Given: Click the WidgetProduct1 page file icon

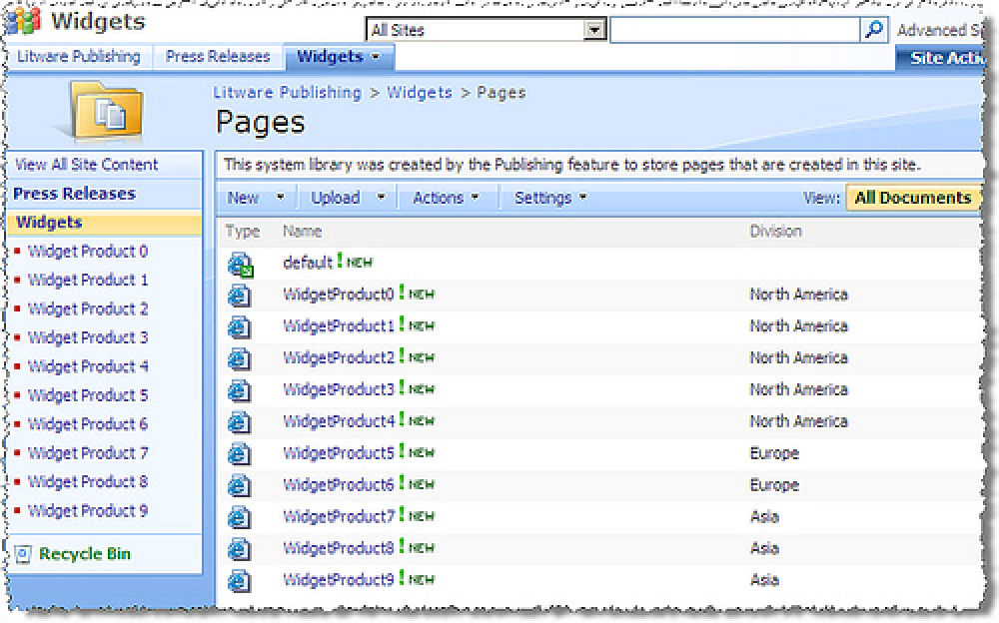Looking at the screenshot, I should [x=240, y=327].
